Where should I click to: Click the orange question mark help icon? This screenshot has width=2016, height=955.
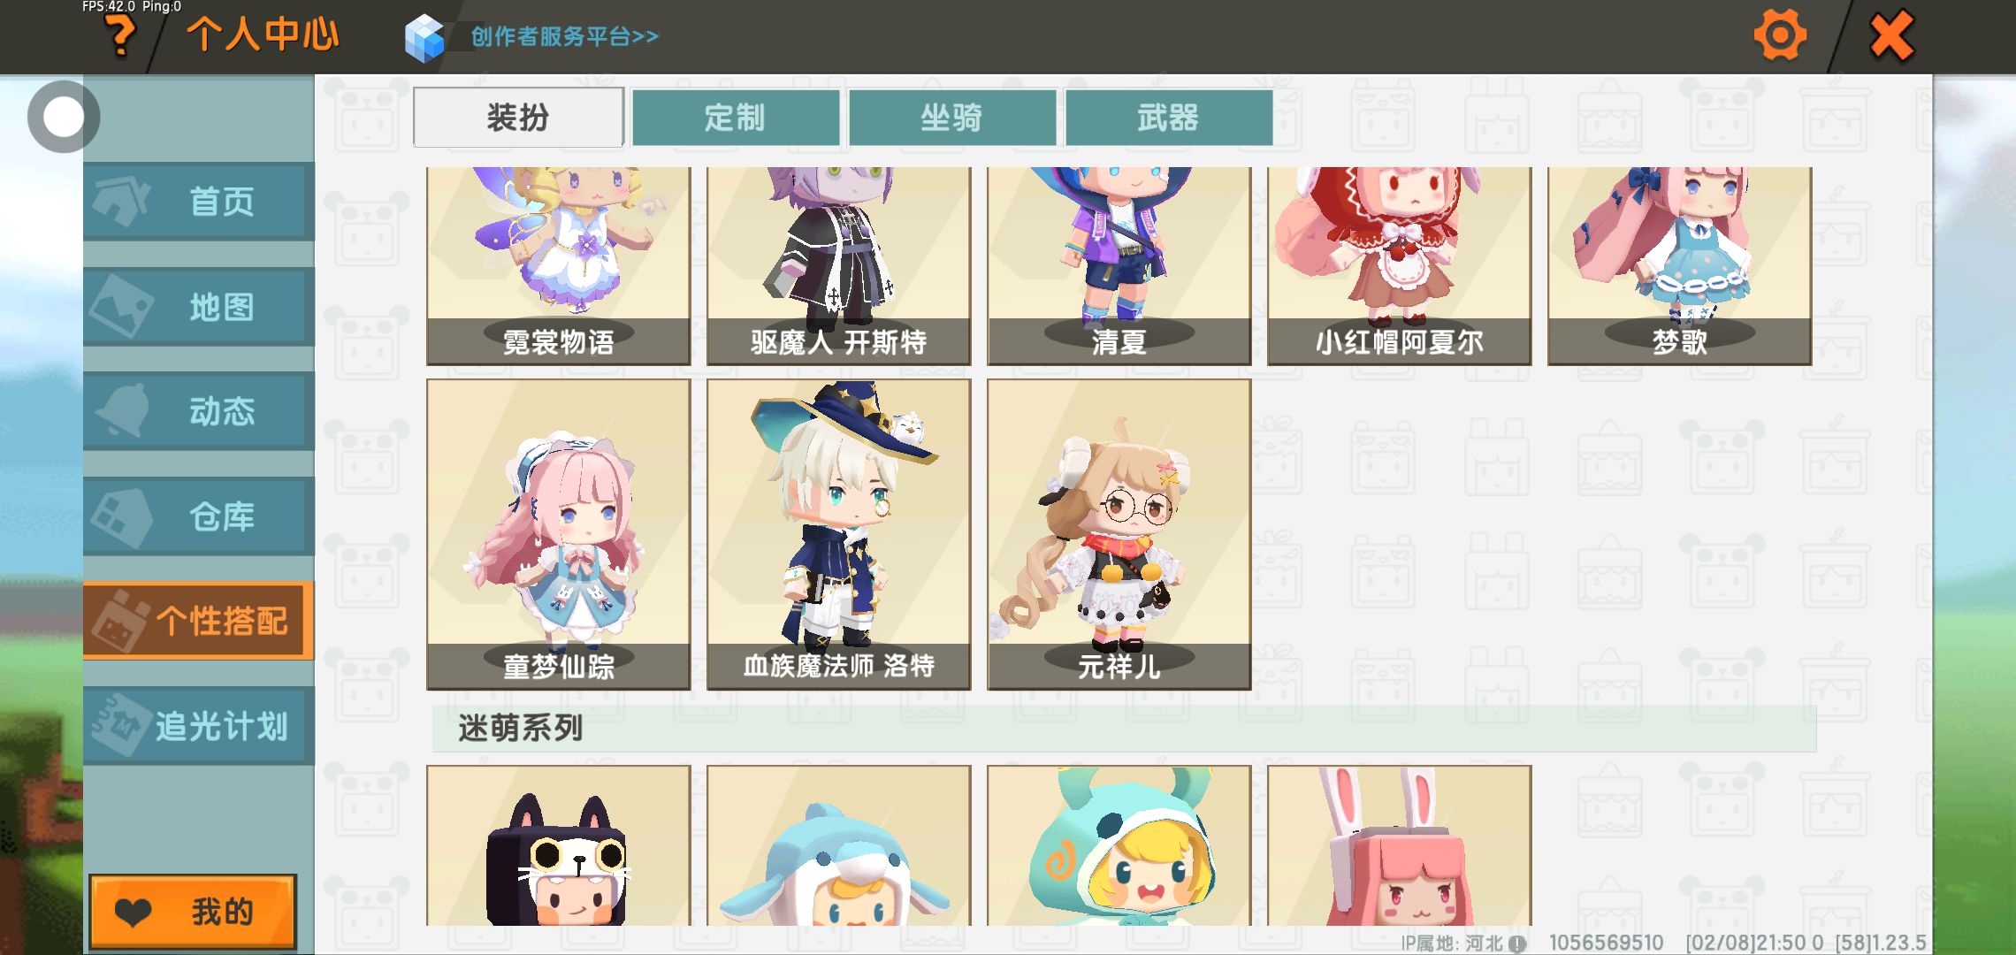pos(121,37)
